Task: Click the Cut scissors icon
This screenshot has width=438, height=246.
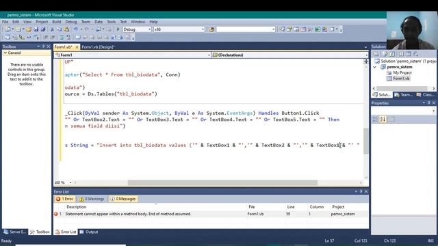Action: 52,29
